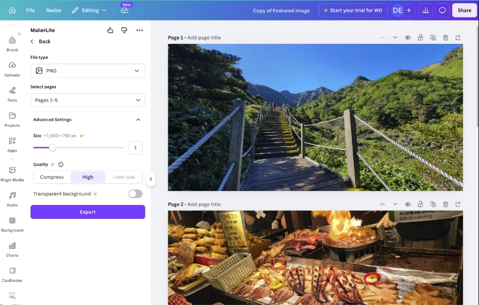
Task: Lock Page 1
Action: pos(421,37)
